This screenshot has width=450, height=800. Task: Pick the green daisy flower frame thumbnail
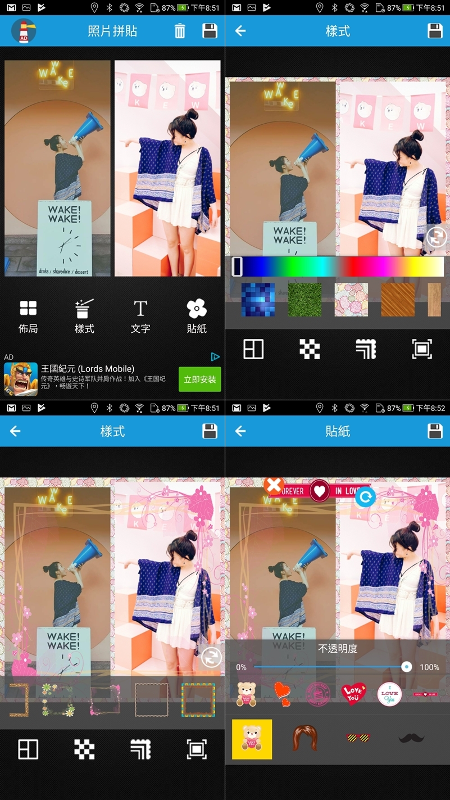[x=58, y=700]
